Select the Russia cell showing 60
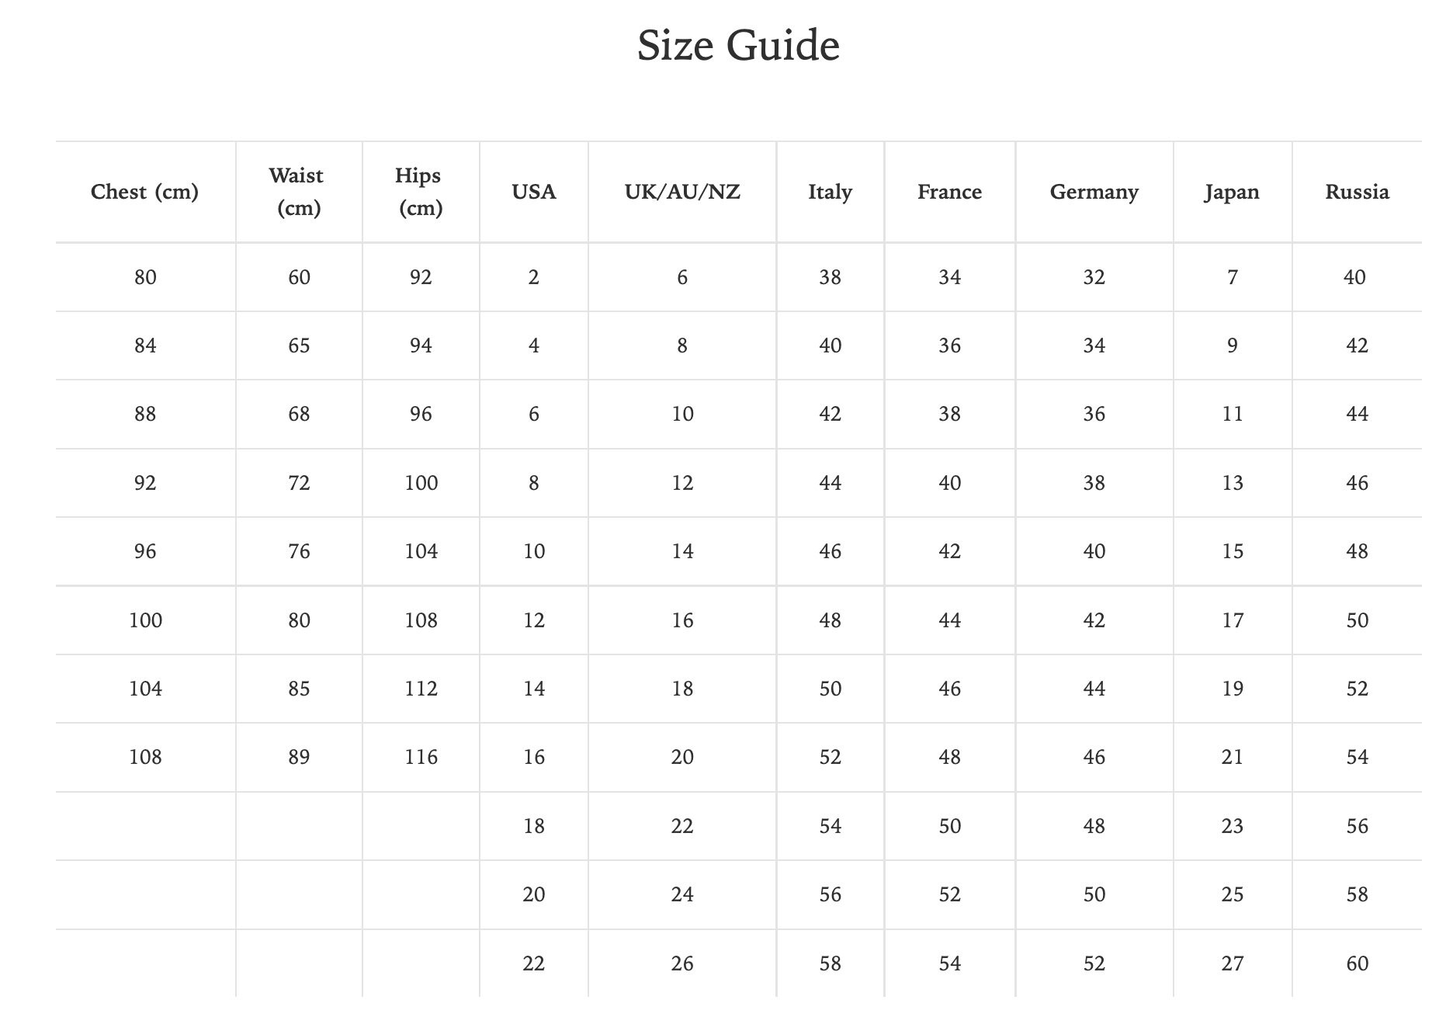 coord(1358,963)
